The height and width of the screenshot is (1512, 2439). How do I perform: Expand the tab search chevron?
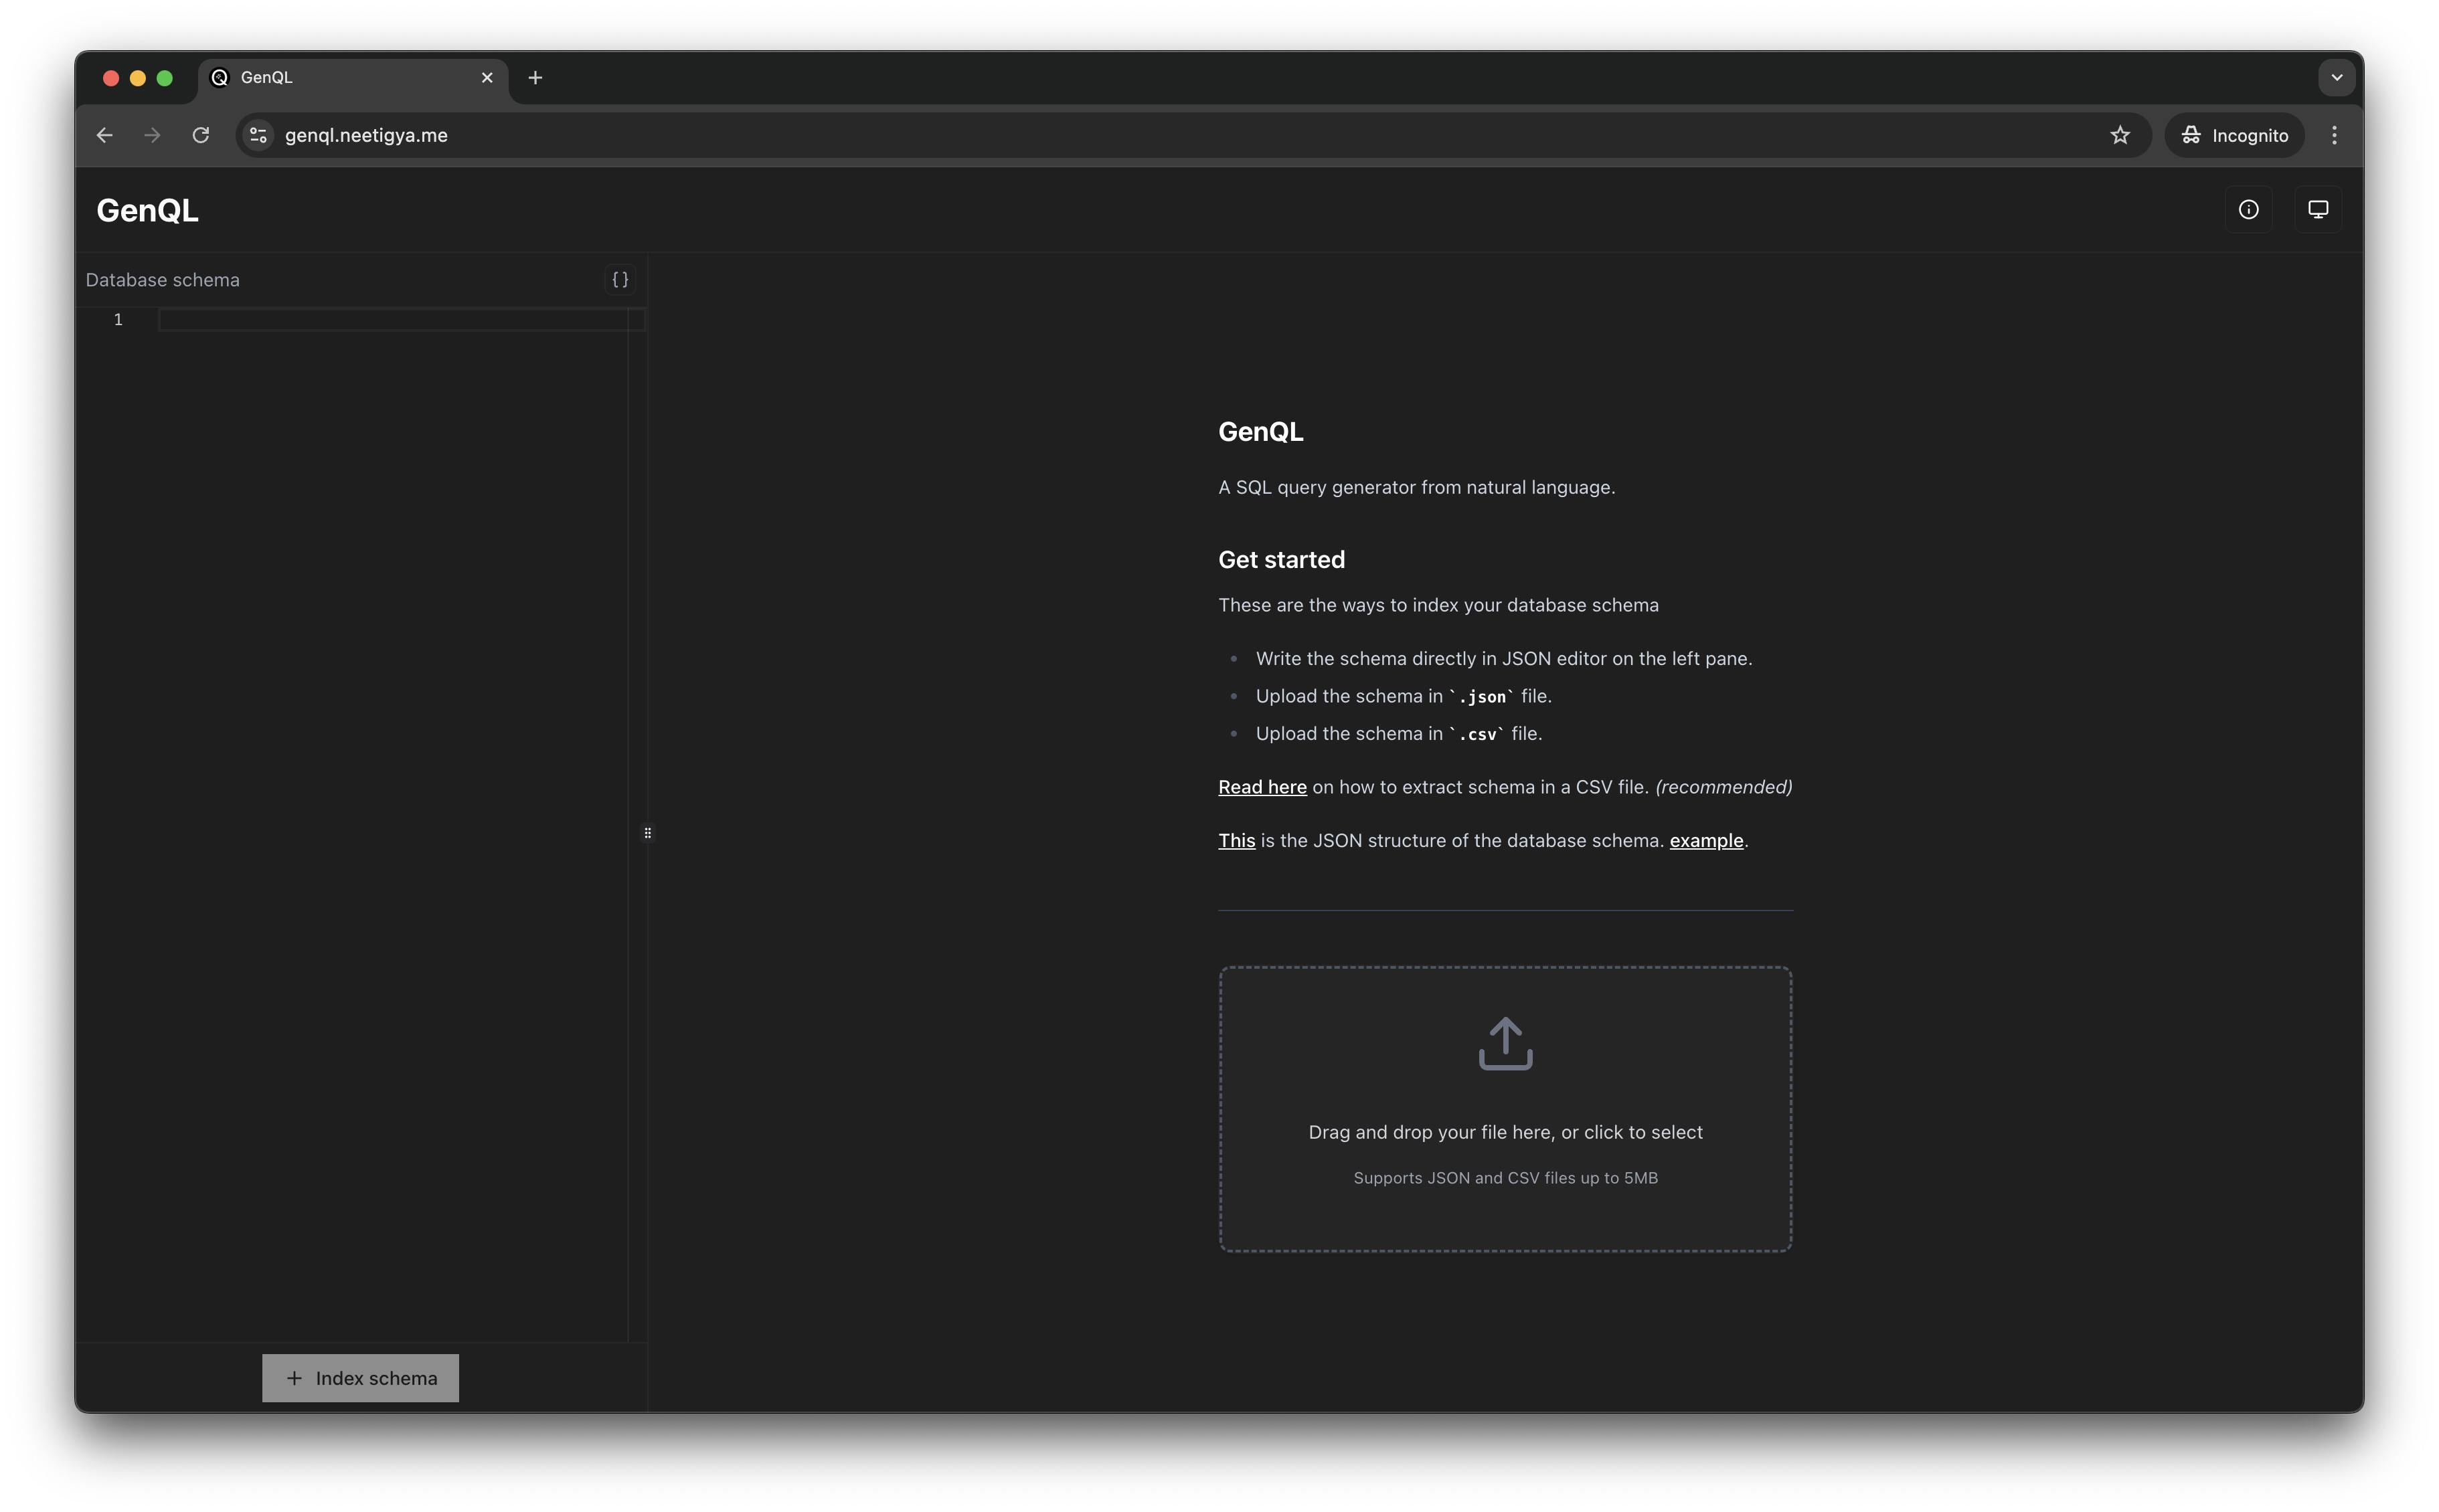tap(2336, 78)
